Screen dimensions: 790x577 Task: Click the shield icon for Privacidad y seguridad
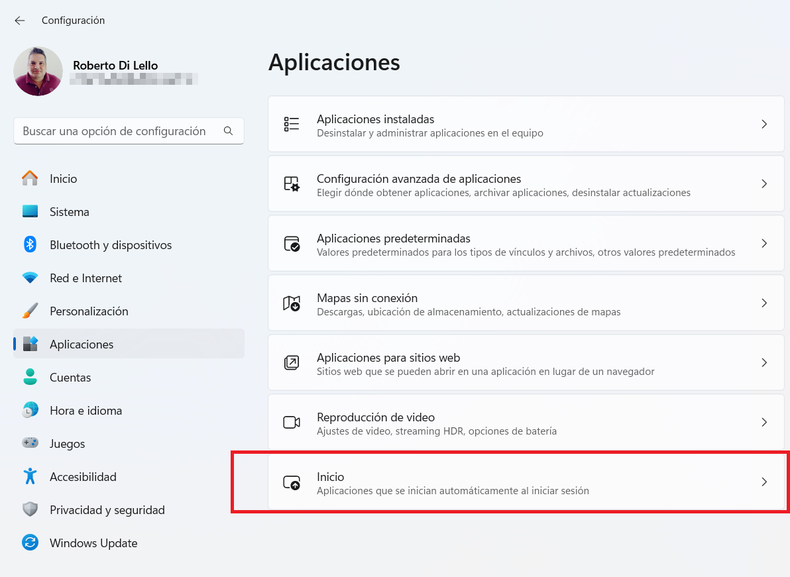pyautogui.click(x=30, y=510)
